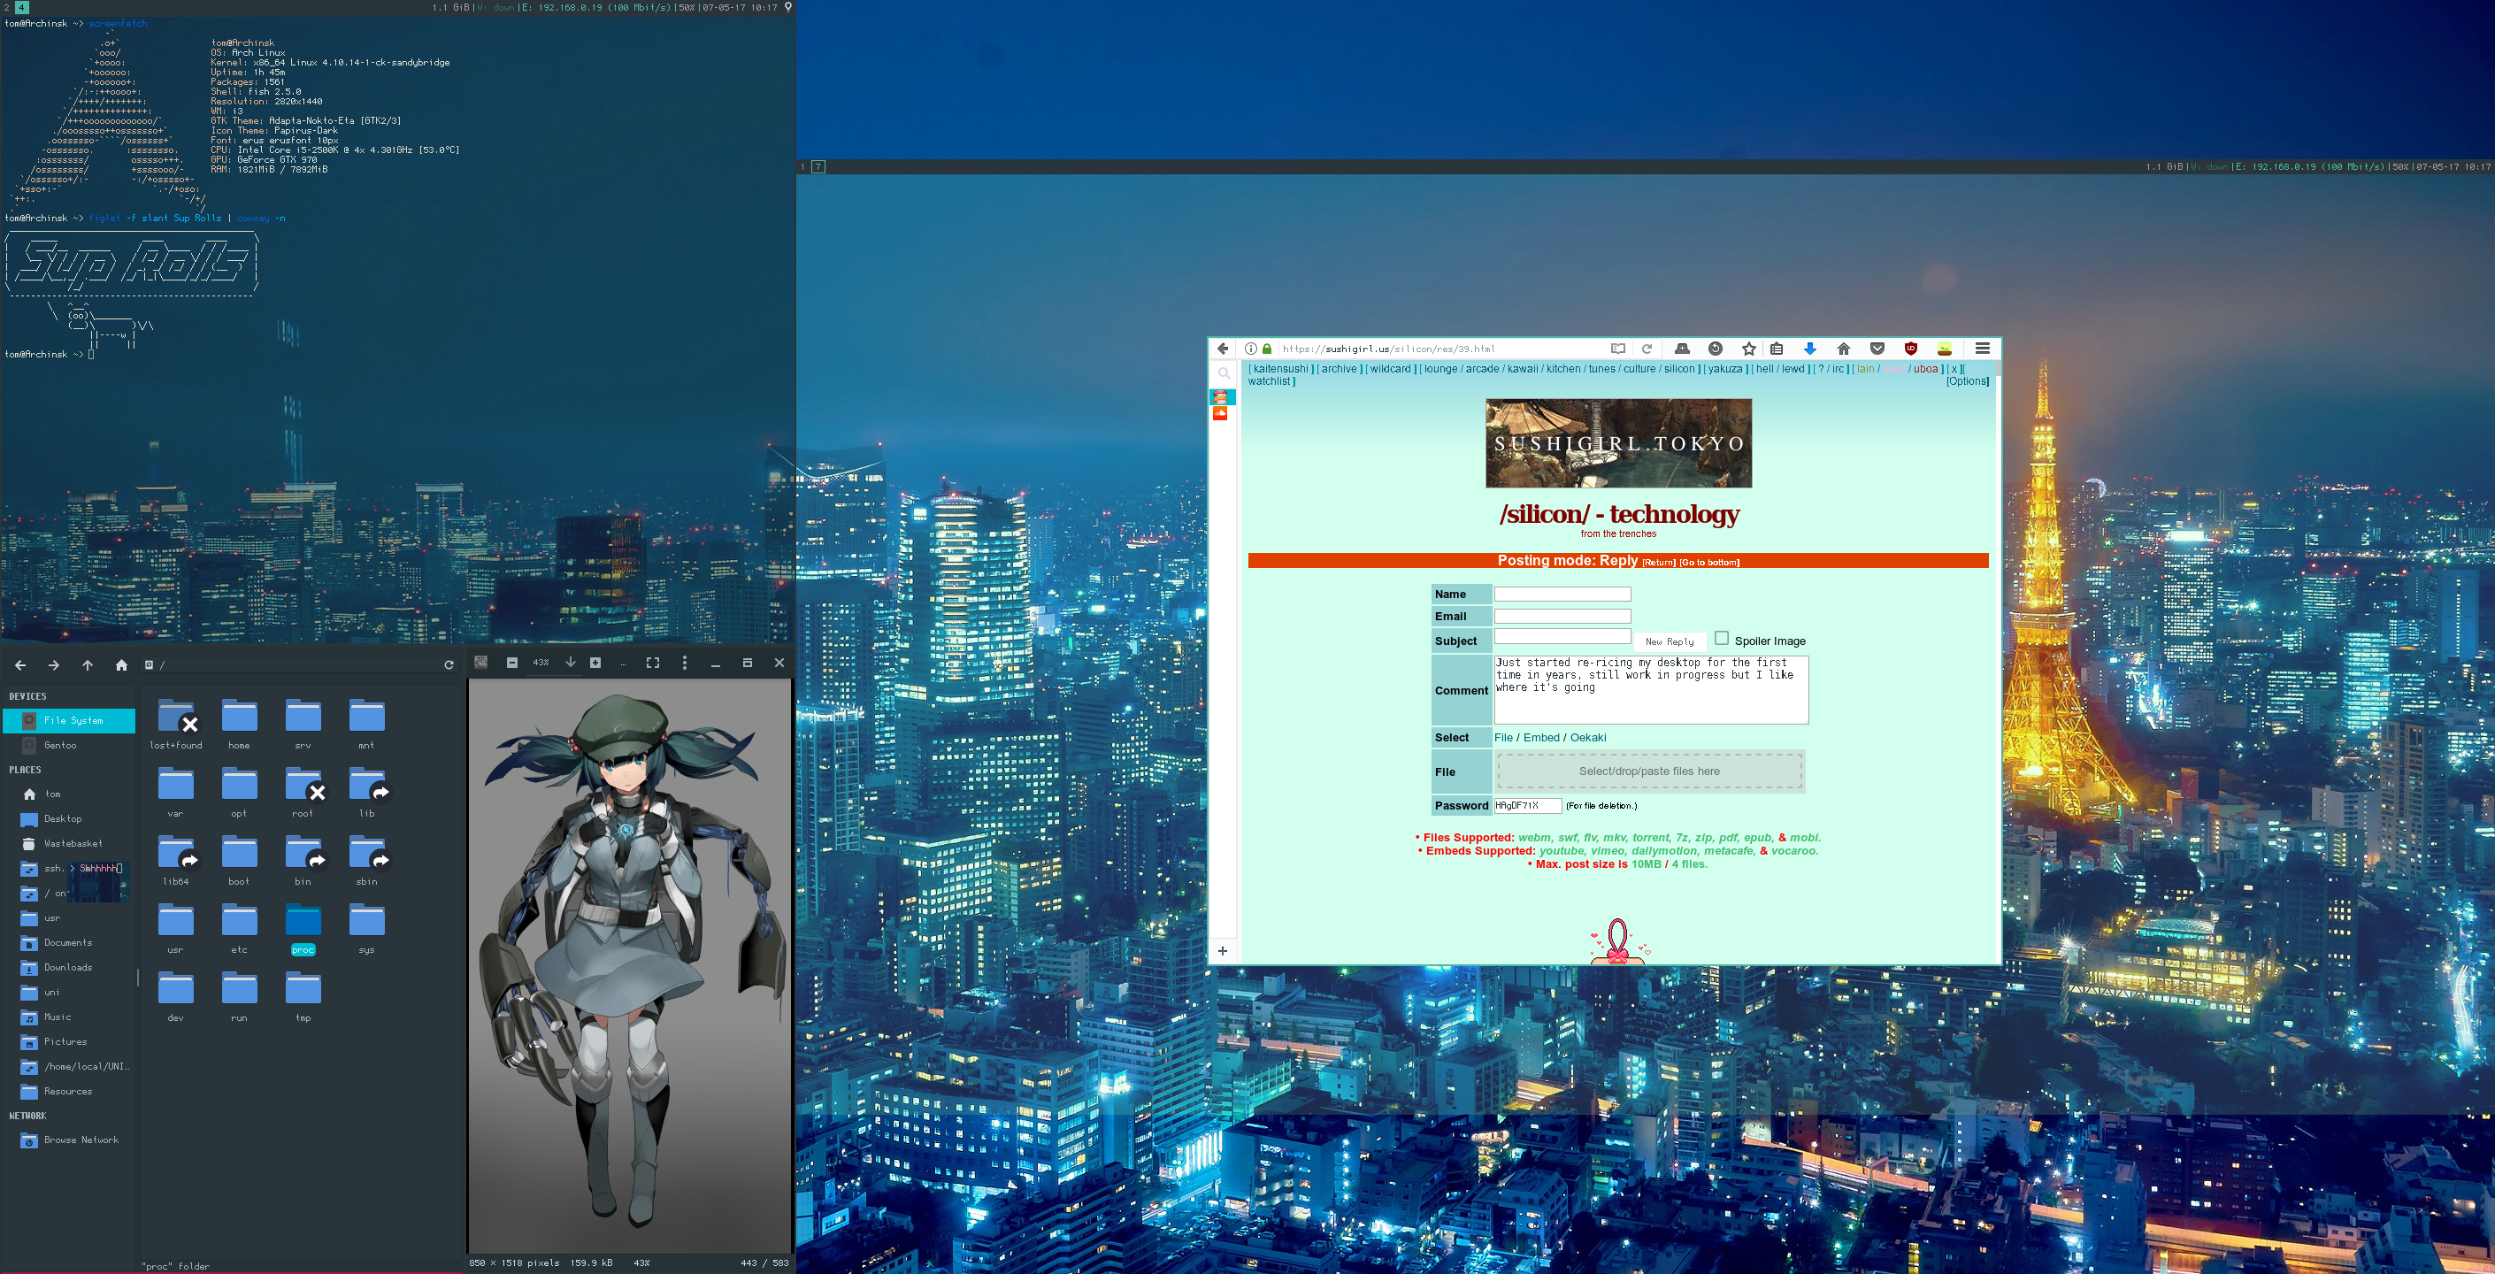The width and height of the screenshot is (2495, 1274).
Task: Go up one directory in file manager
Action: pyautogui.click(x=88, y=664)
